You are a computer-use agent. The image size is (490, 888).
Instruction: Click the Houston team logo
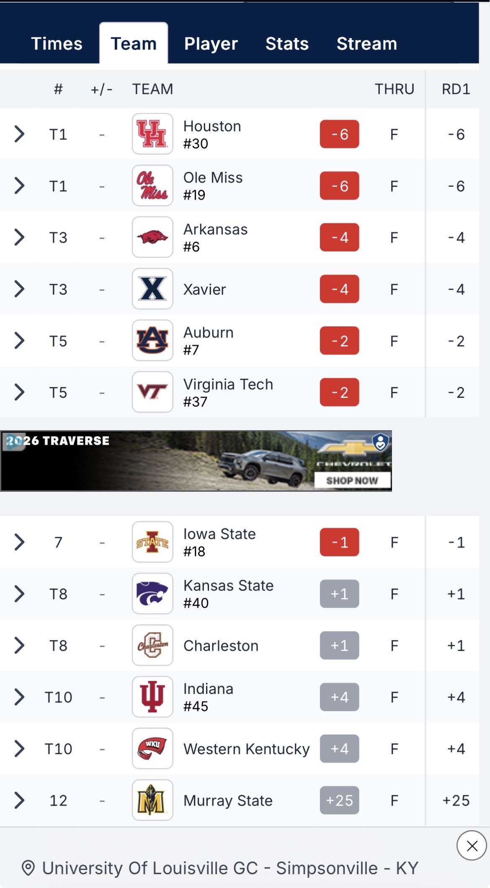pyautogui.click(x=152, y=134)
